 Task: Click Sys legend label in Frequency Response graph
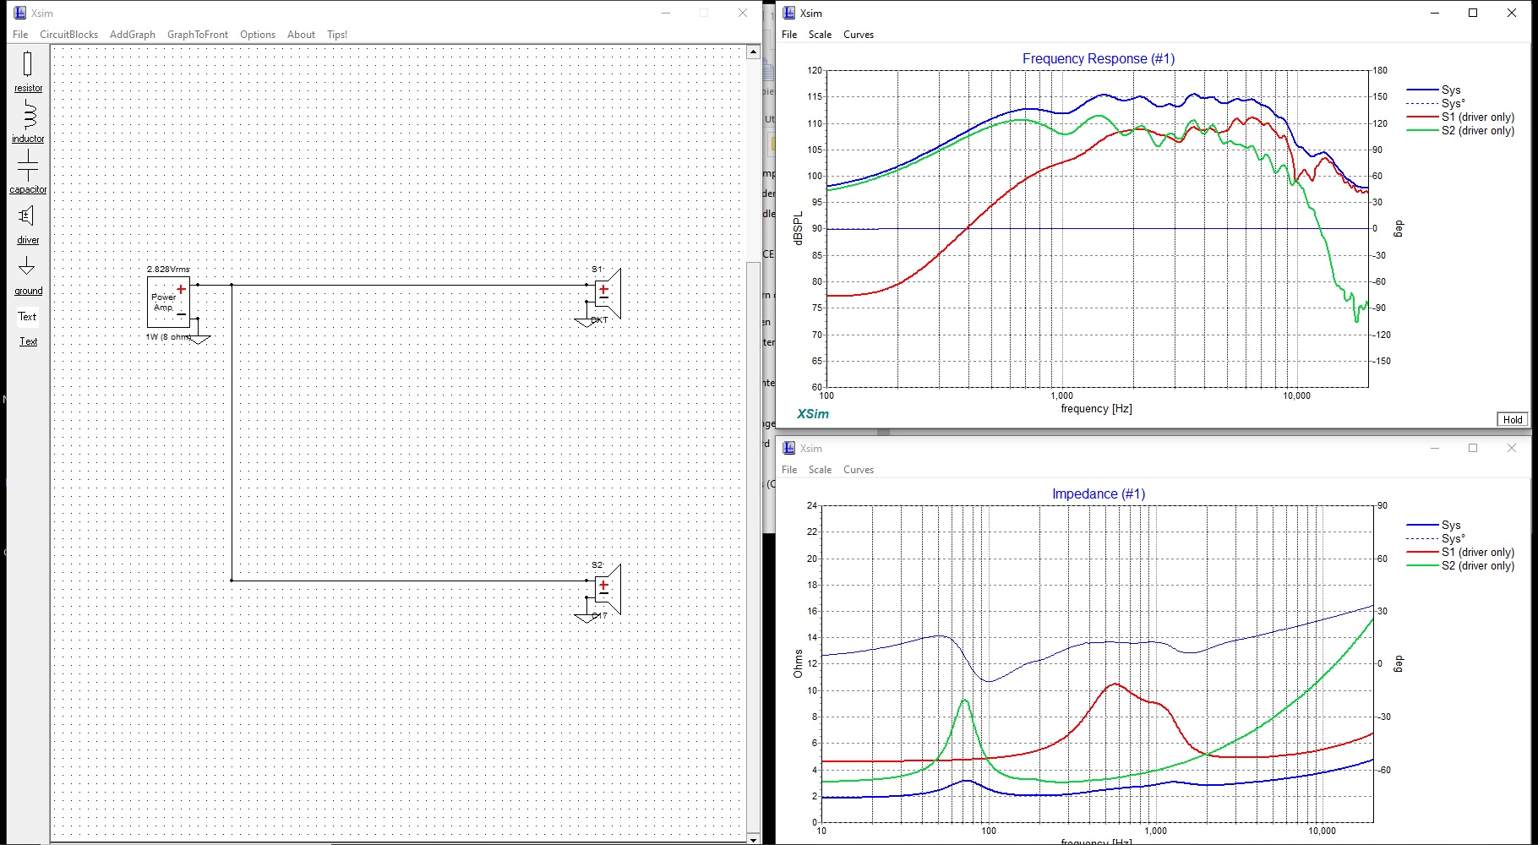coord(1451,90)
